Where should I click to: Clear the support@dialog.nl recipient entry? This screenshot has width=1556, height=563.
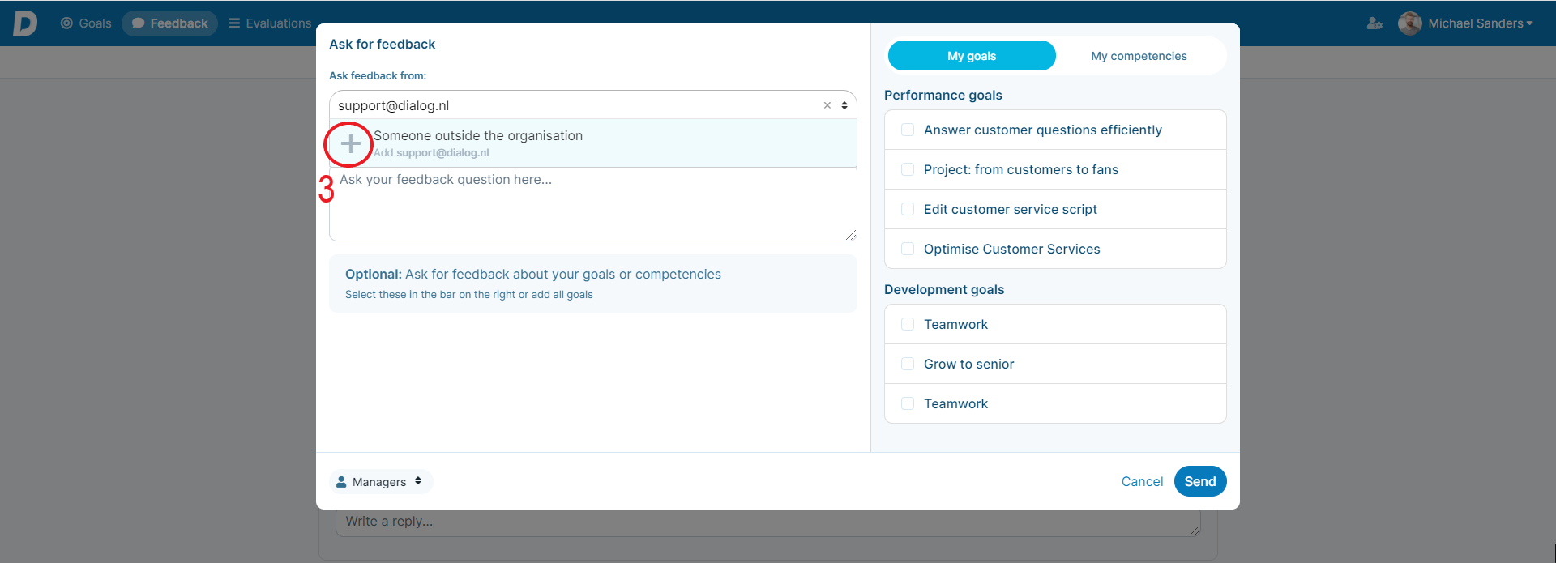(827, 105)
